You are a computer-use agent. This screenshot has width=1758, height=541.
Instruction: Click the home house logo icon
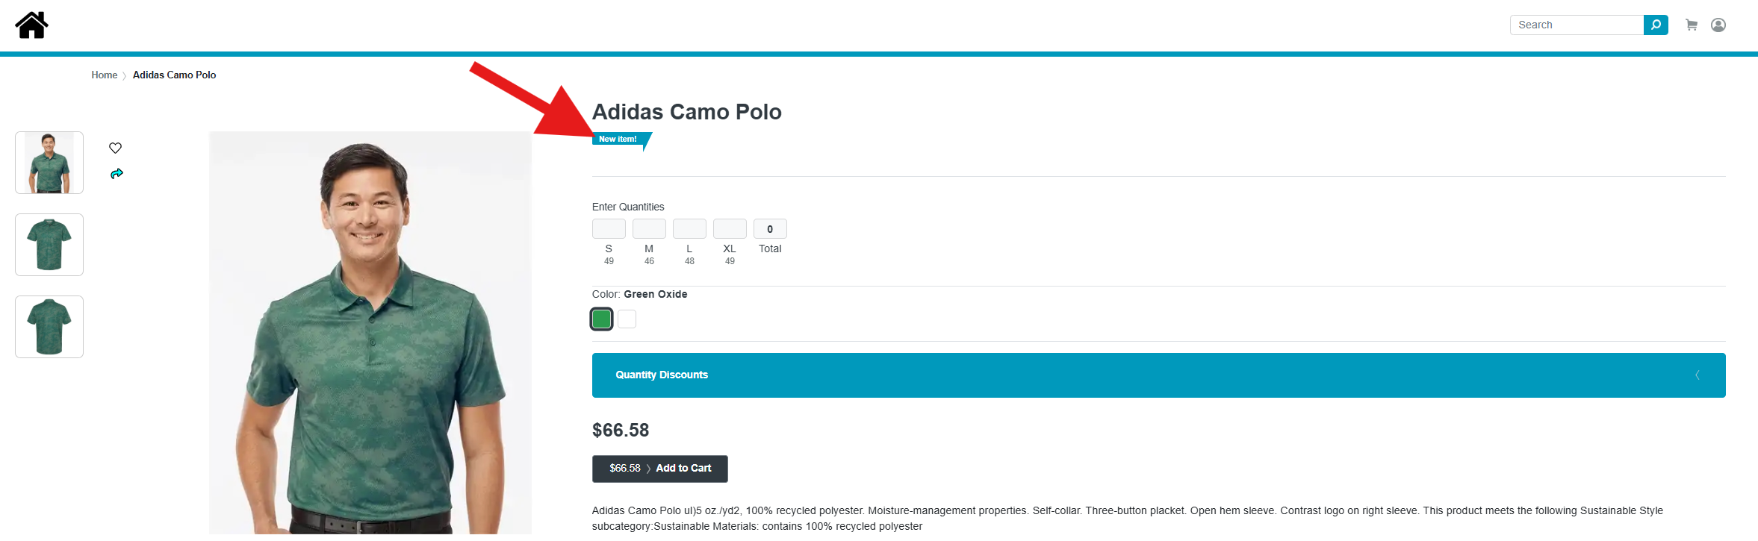[31, 25]
